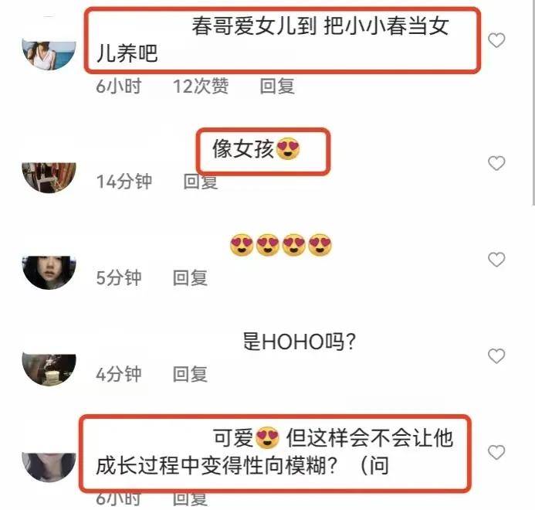Like the four heart-eyes emoji comment

(496, 260)
